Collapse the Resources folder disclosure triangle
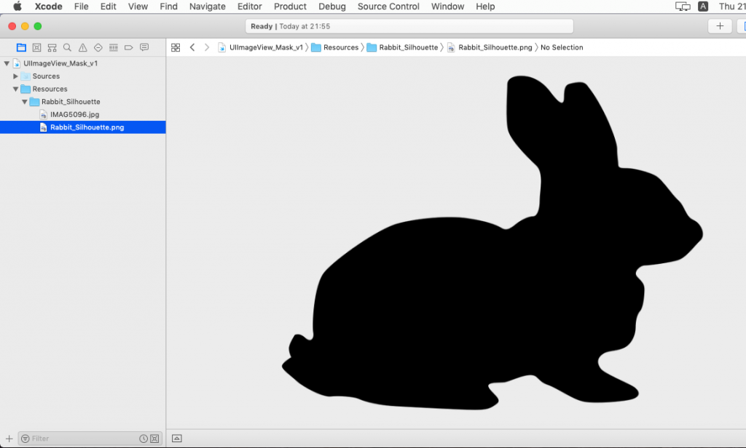 tap(15, 89)
